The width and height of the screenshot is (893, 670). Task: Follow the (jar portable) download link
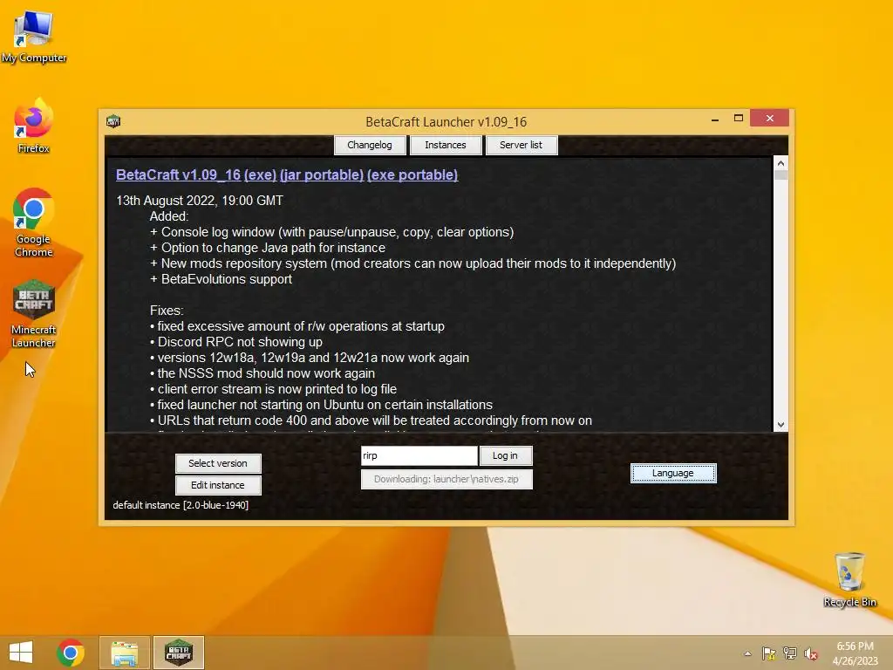(322, 174)
